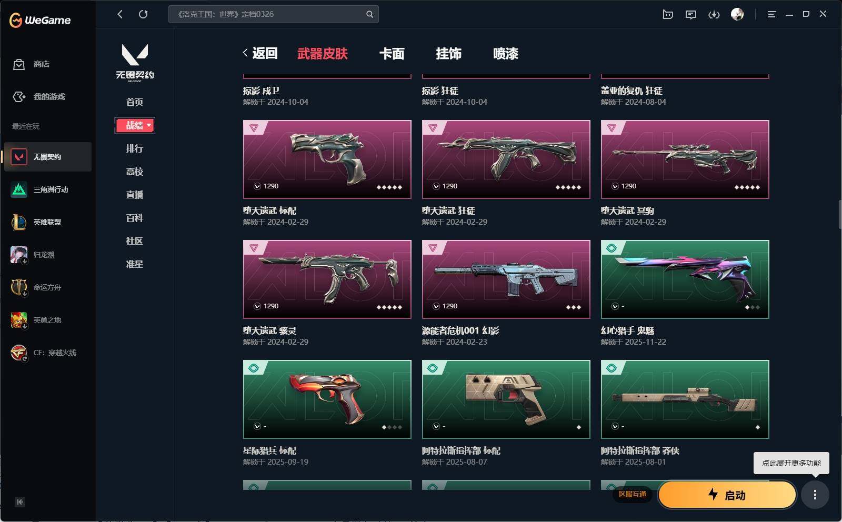Open the folder icon in top bar
The image size is (842, 522).
point(668,15)
